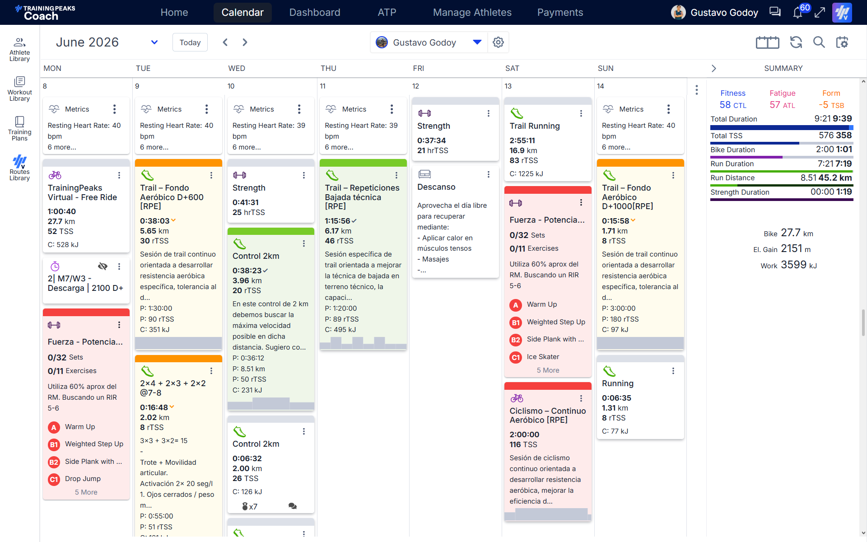
Task: Open options menu for Monday Metrics card
Action: pyautogui.click(x=115, y=109)
